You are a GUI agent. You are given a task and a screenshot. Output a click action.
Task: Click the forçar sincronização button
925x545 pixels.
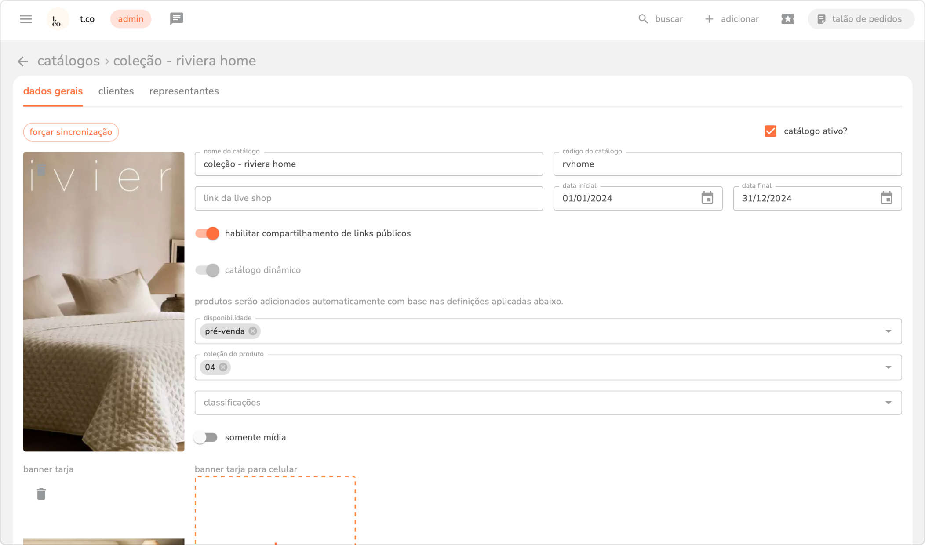(x=71, y=132)
